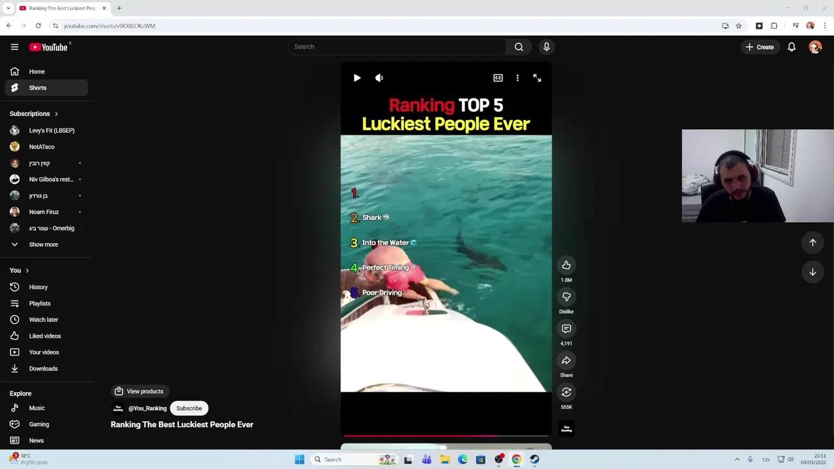Enter fullscreen for the Short
Screen dimensions: 834x469
[x=537, y=78]
